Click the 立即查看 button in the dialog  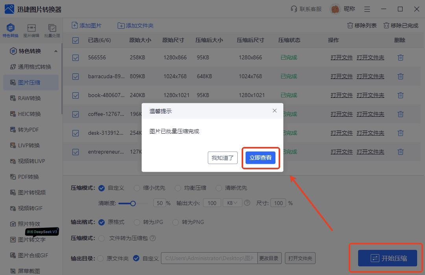(260, 158)
